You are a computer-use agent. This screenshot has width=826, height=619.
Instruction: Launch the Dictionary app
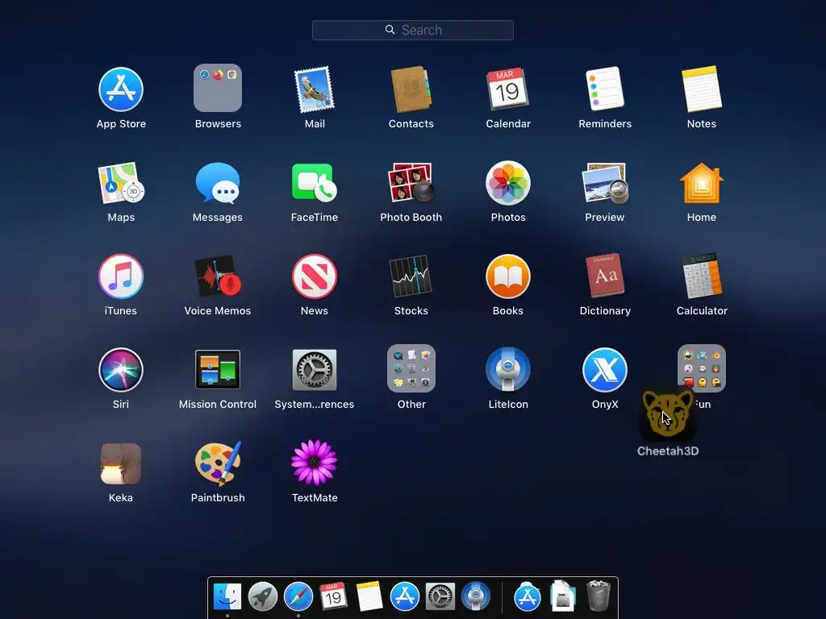pos(605,276)
